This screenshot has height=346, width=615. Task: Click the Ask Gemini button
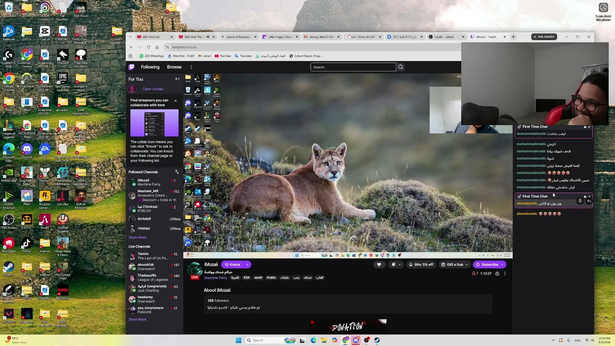543,37
